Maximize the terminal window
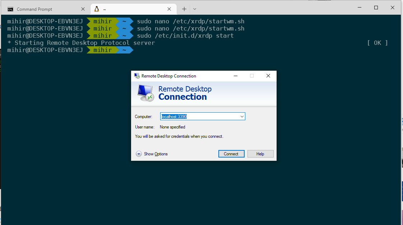Screen dimensions: 403x225 [376, 8]
